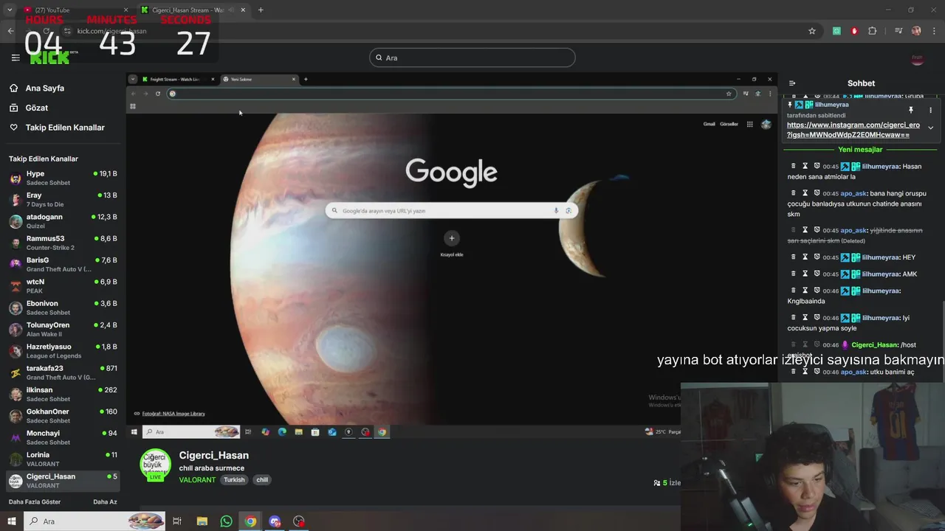
Task: Collapse list with Daha Az
Action: click(x=105, y=502)
